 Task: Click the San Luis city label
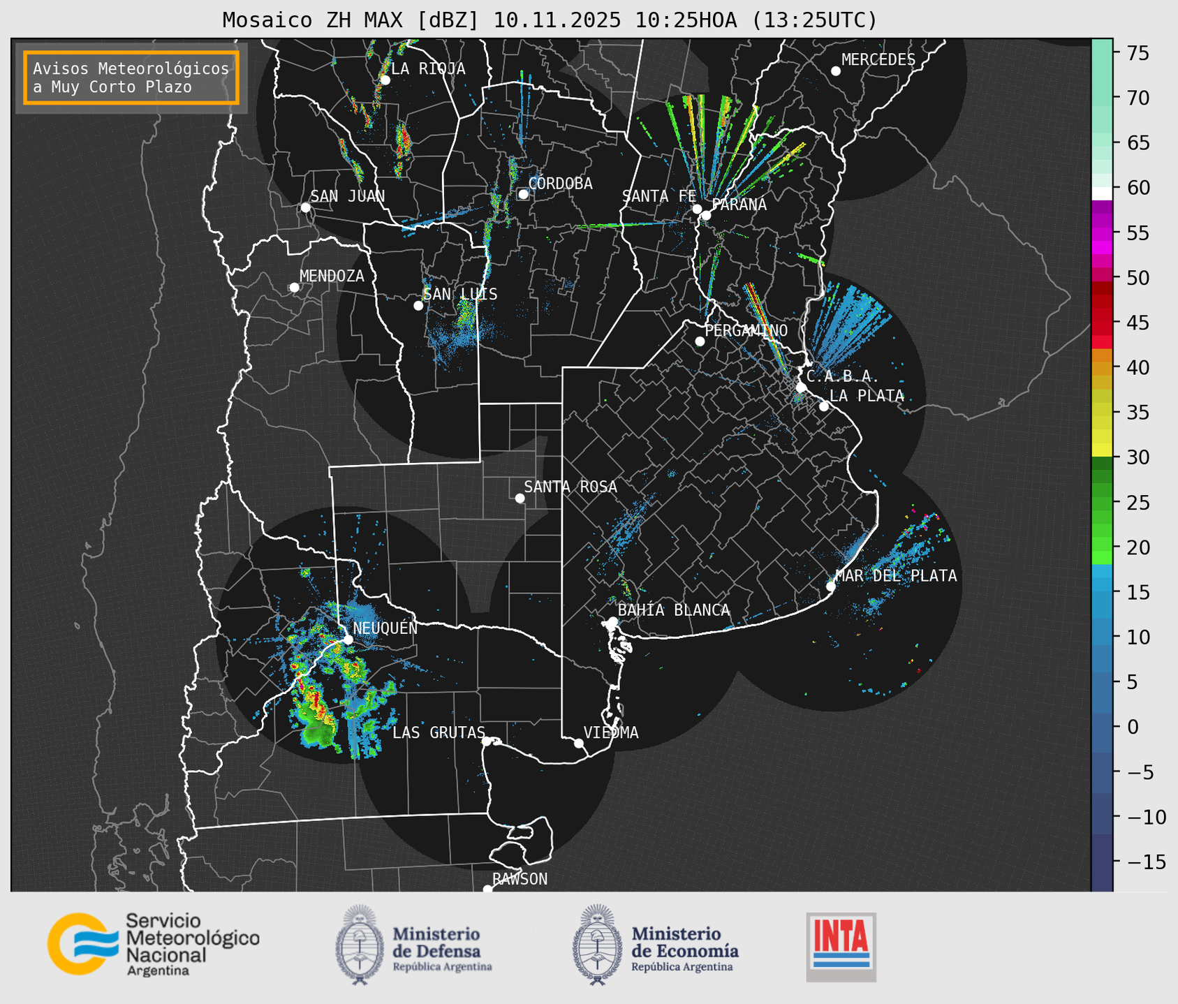460,294
